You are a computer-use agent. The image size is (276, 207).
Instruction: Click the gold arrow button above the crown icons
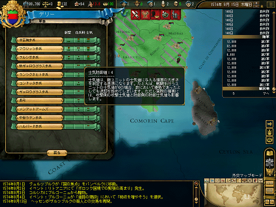[x=270, y=124]
